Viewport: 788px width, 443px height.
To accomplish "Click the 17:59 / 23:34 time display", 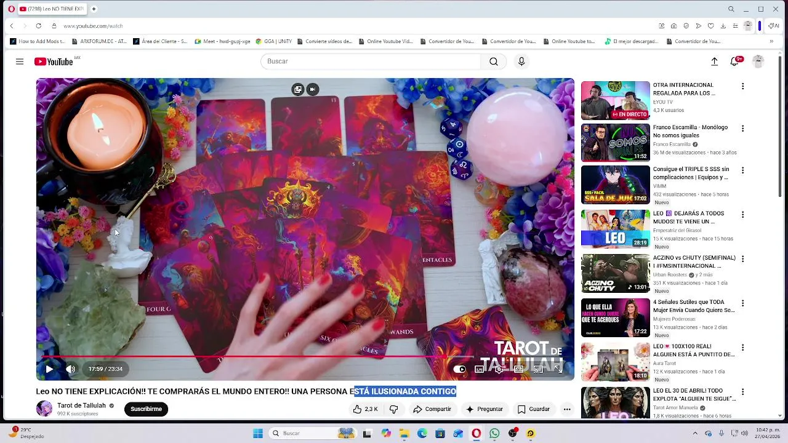I will (x=105, y=369).
